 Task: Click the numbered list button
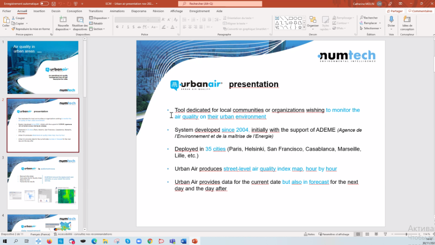(193, 20)
